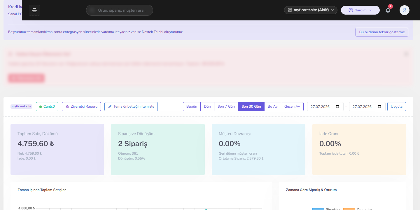
Task: Click the store icon beside myticaret.site
Action: [x=290, y=10]
